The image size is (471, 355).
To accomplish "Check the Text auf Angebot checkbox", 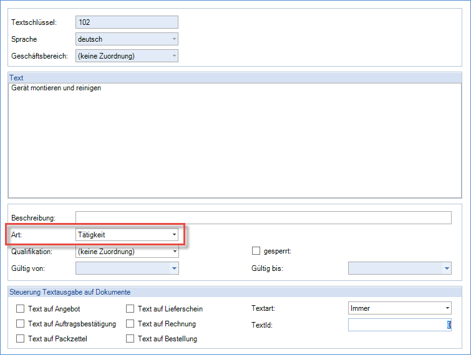I will coord(21,309).
